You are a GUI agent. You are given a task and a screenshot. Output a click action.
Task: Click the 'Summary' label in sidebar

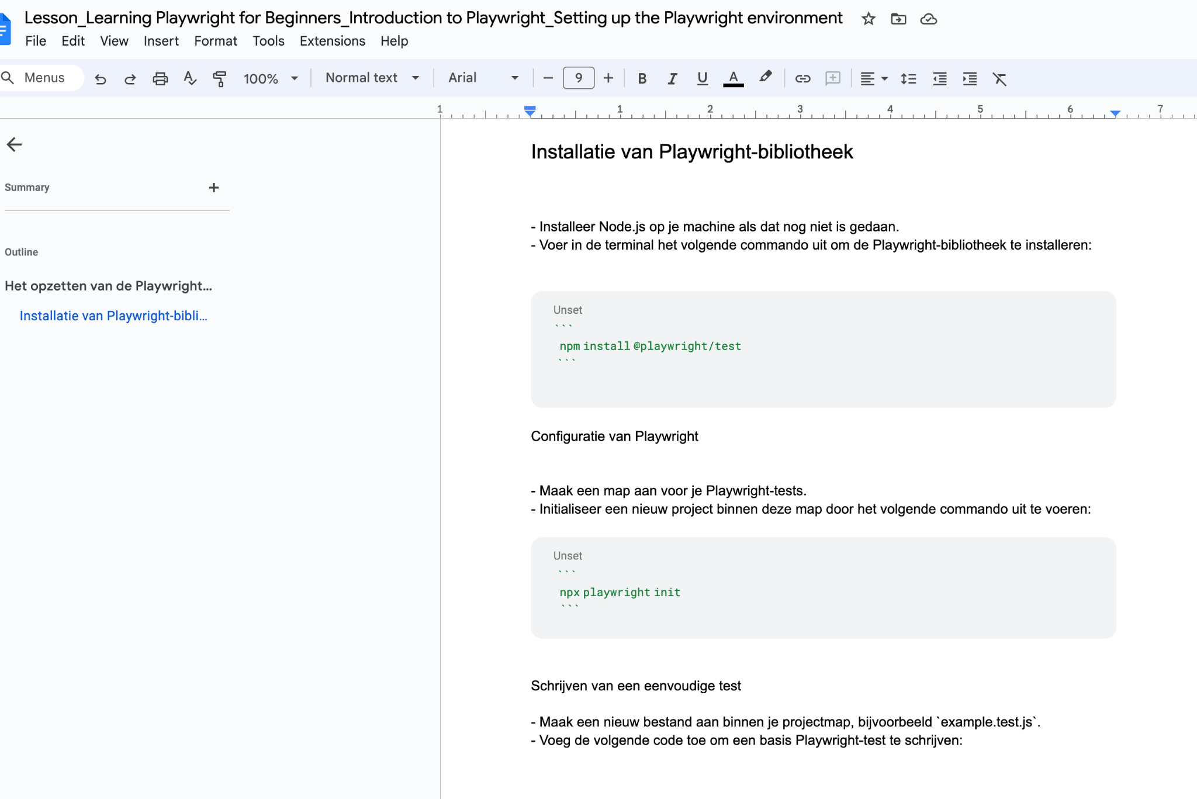point(27,188)
